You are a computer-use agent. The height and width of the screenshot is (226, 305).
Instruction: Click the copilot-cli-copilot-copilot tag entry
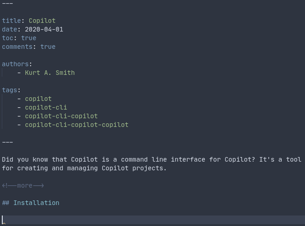[76, 125]
